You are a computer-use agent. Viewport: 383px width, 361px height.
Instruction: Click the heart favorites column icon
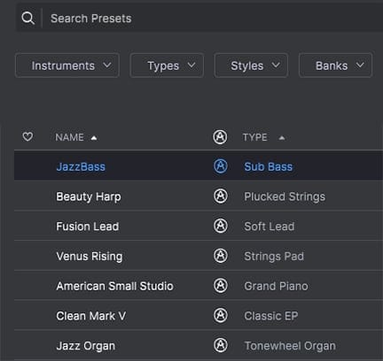click(x=27, y=136)
